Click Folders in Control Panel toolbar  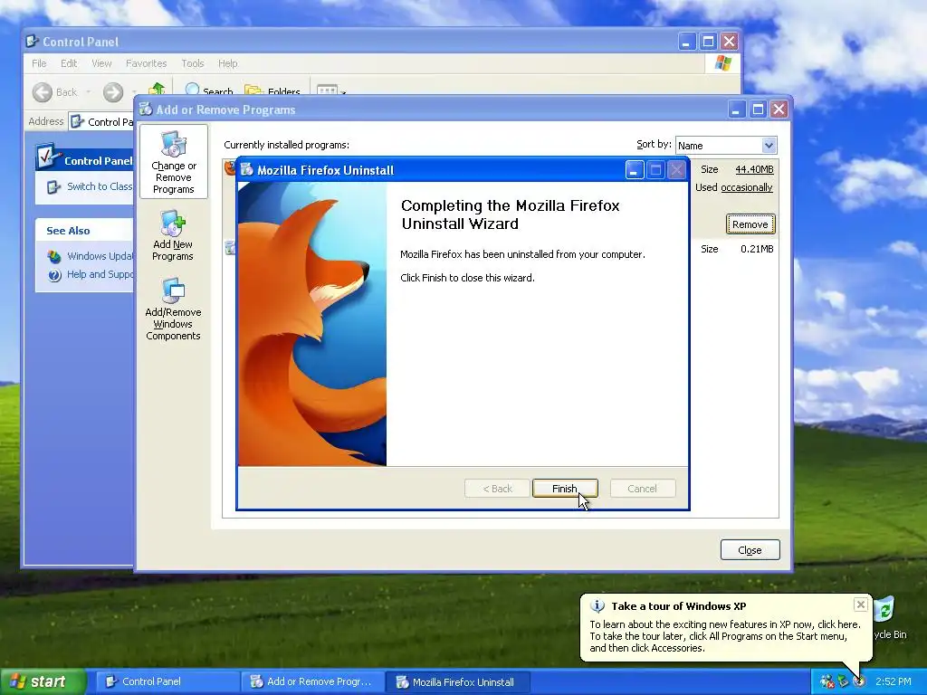[272, 90]
